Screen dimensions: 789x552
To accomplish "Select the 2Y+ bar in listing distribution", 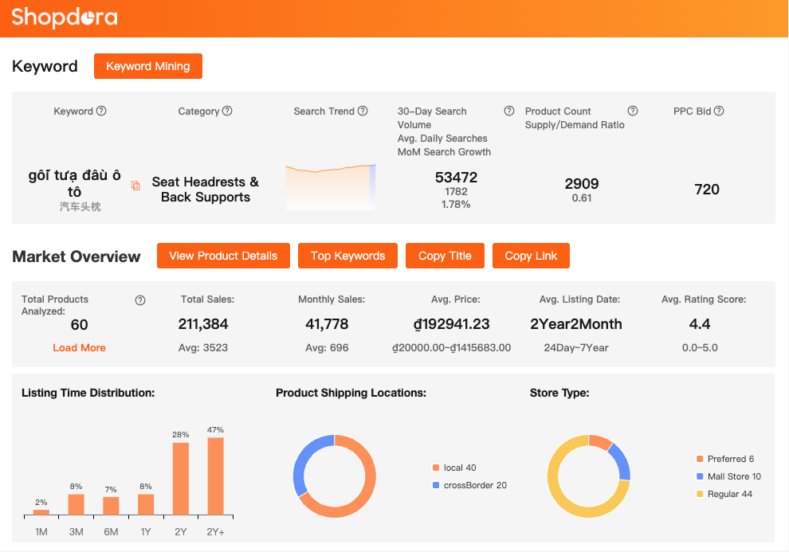I will 215,476.
